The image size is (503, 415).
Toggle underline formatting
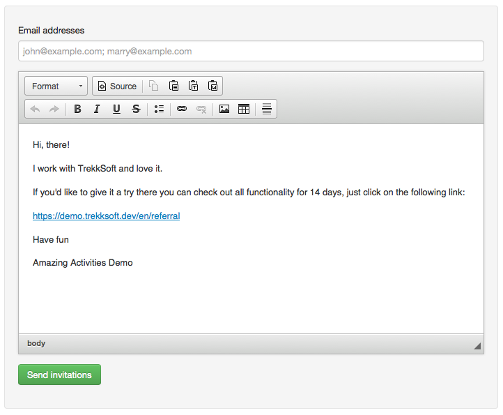tap(116, 109)
